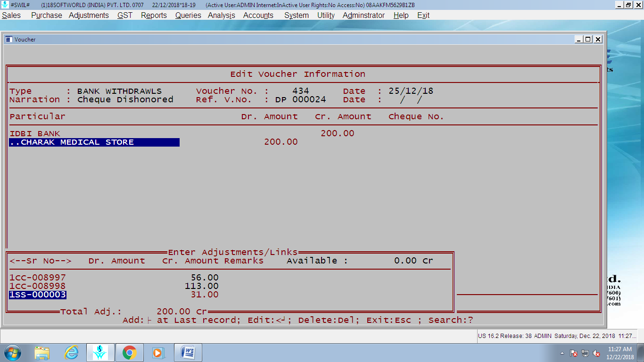Click the 56.00 credit amount
644x362 pixels.
[x=205, y=278]
